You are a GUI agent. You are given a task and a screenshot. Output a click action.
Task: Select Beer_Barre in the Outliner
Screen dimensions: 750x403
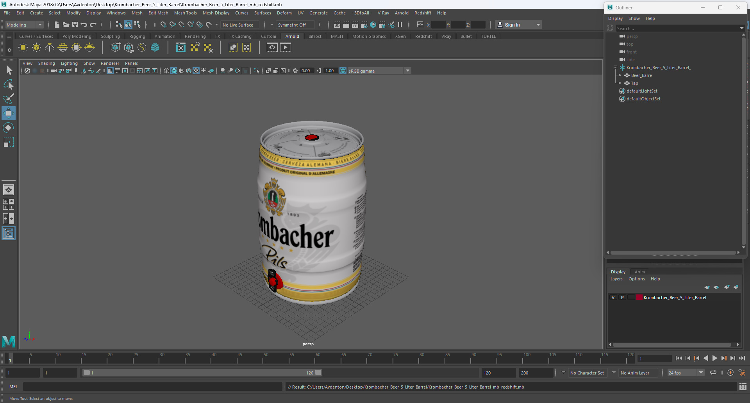pos(641,75)
